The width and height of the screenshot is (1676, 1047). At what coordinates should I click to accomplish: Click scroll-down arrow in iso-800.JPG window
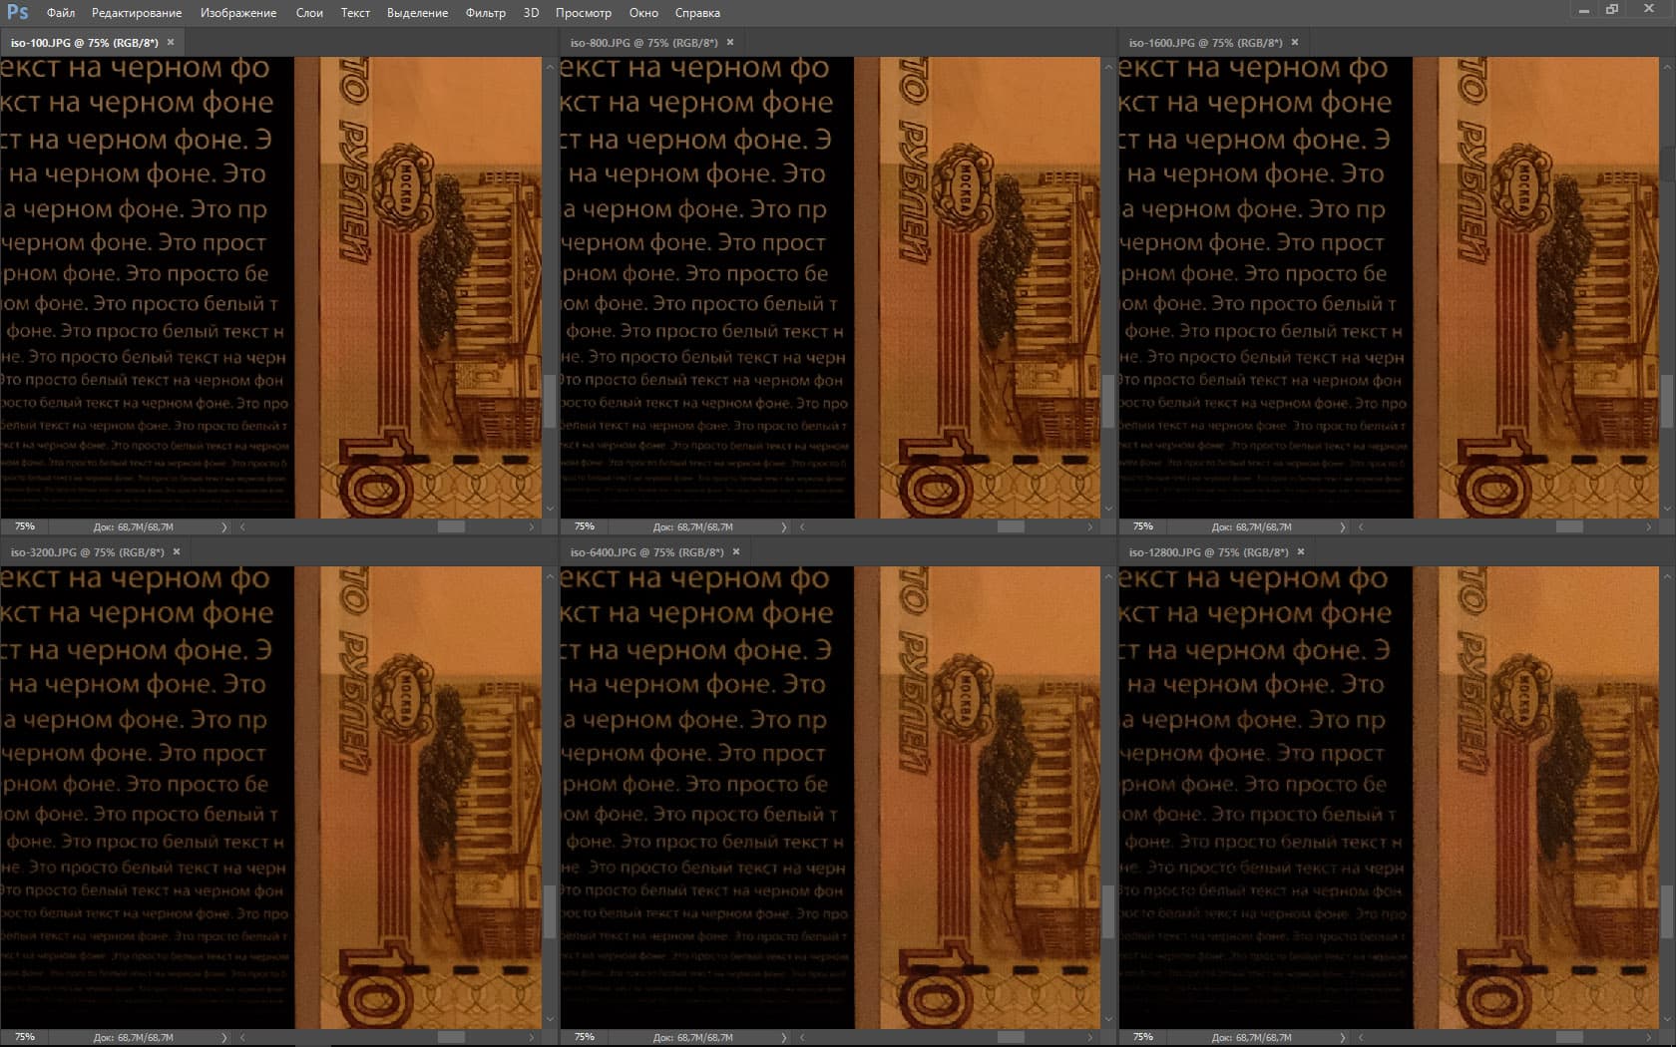pyautogui.click(x=1108, y=510)
